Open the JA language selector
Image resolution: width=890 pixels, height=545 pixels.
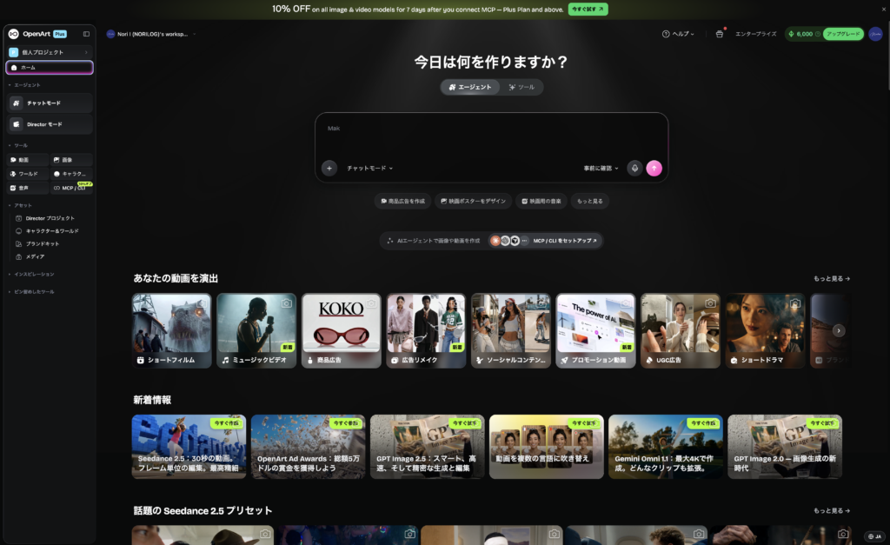[874, 536]
